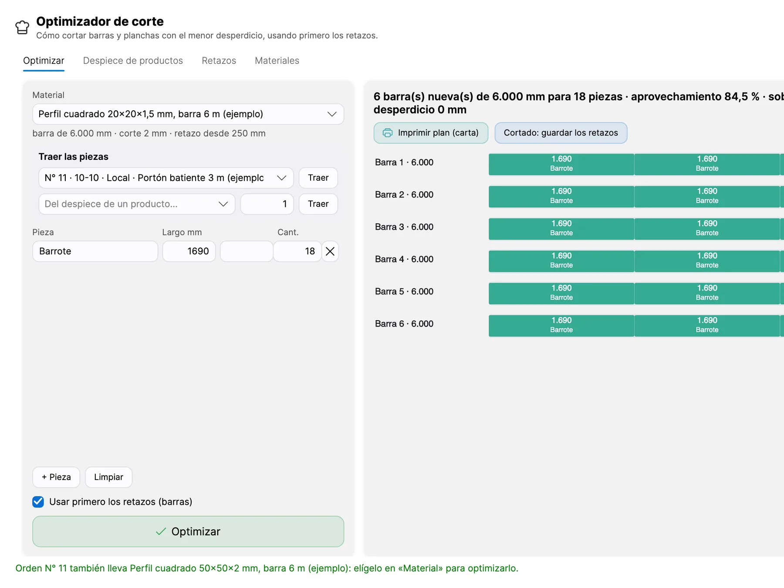This screenshot has width=784, height=588.
Task: Open the Material dropdown
Action: [188, 114]
